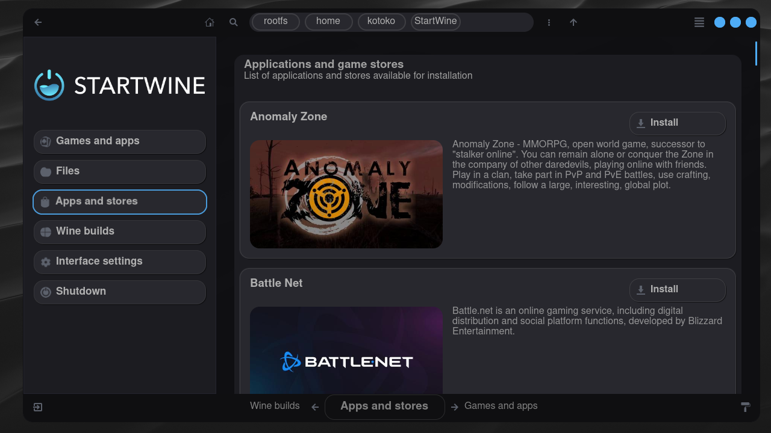Open search with the magnifier icon
Screen dimensions: 771x433
click(x=234, y=22)
